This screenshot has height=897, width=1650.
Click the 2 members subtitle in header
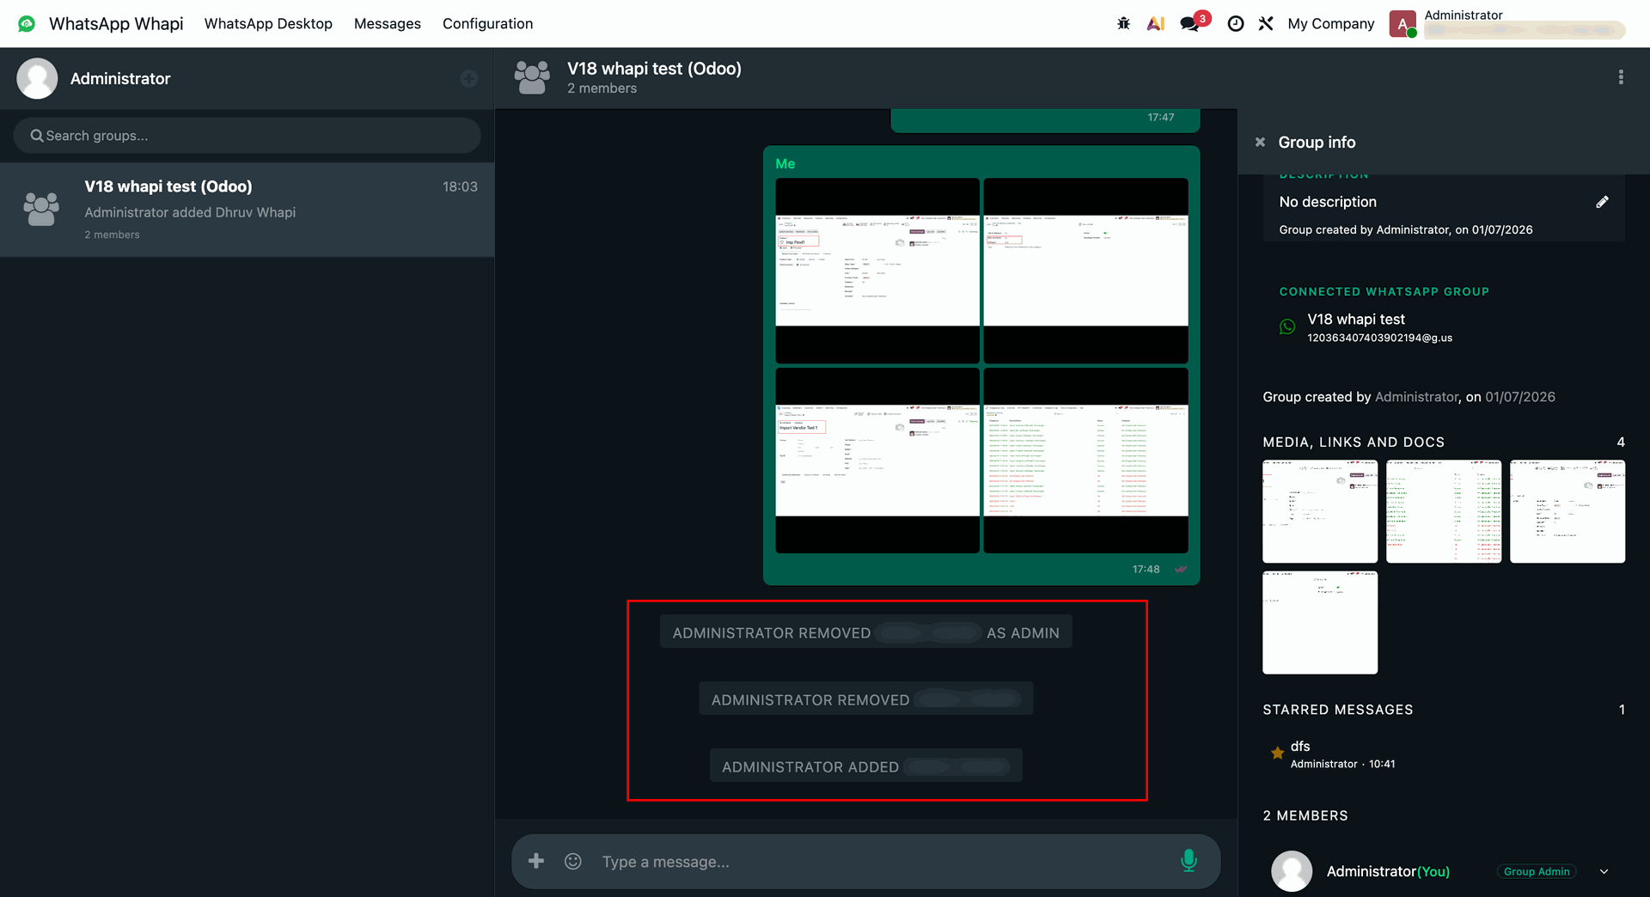(602, 88)
